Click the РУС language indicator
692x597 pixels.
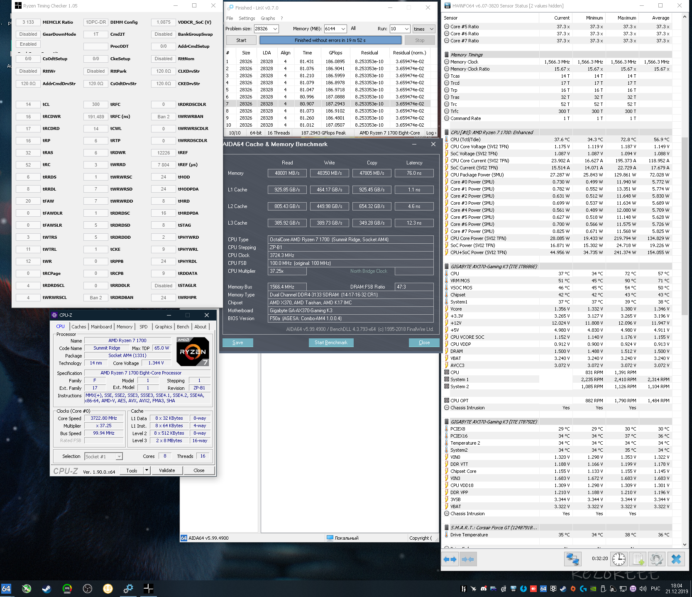655,589
